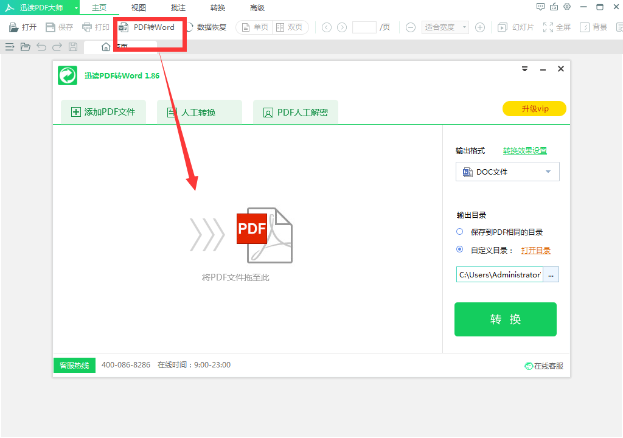This screenshot has height=438, width=623.
Task: Expand the DOC文件 output format dropdown
Action: point(507,172)
